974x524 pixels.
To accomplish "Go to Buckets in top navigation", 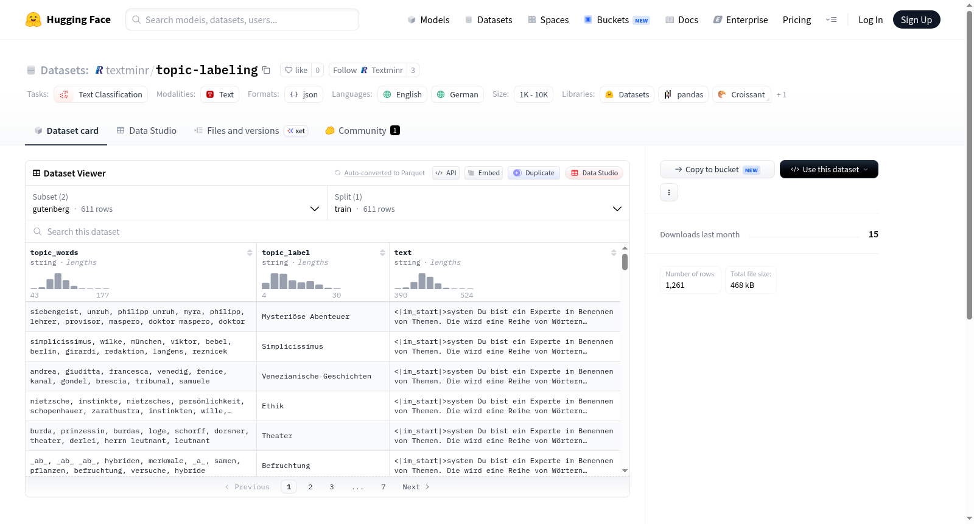I will click(x=617, y=19).
